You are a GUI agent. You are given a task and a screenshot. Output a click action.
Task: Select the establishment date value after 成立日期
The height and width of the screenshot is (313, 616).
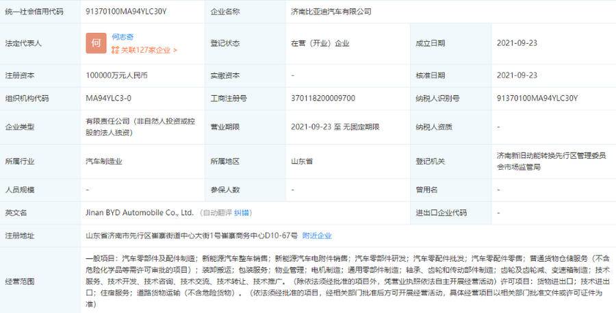[x=517, y=43]
